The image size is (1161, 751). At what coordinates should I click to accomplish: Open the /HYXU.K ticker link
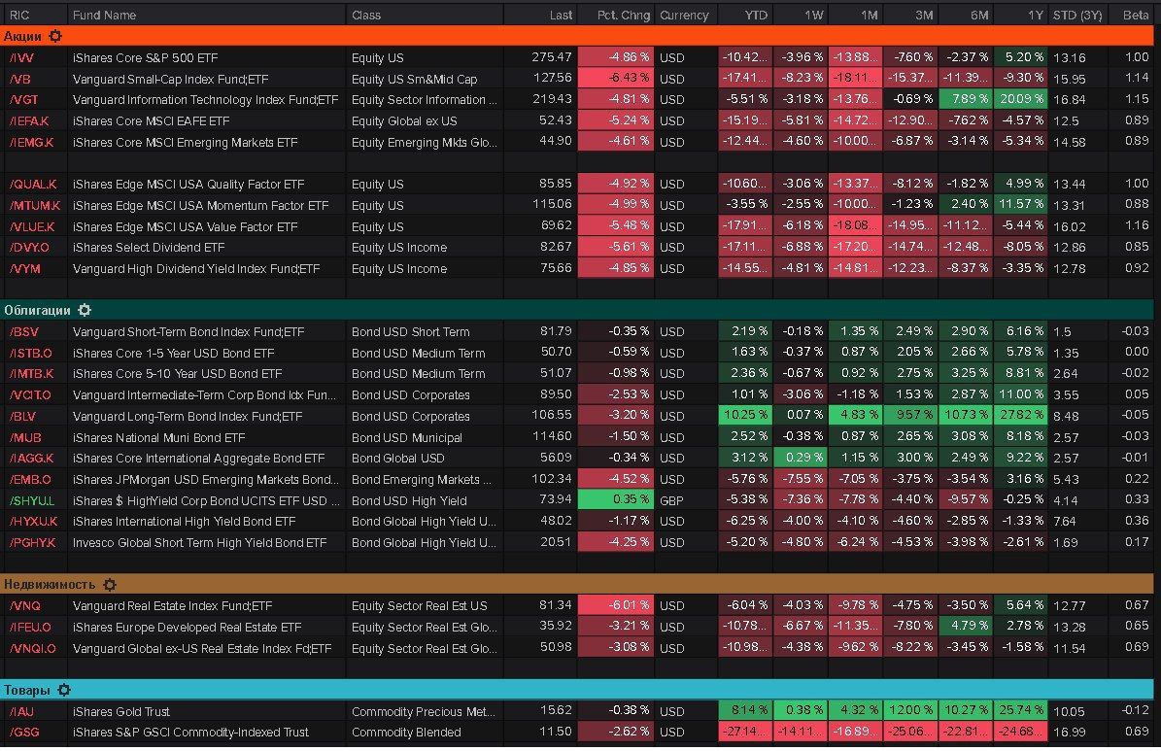tap(33, 522)
